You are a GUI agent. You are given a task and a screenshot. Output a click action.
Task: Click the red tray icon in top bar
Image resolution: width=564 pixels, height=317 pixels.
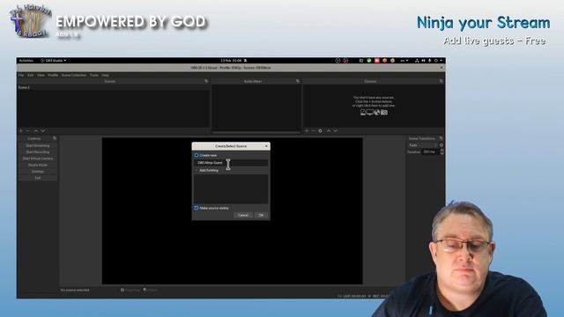pyautogui.click(x=377, y=61)
